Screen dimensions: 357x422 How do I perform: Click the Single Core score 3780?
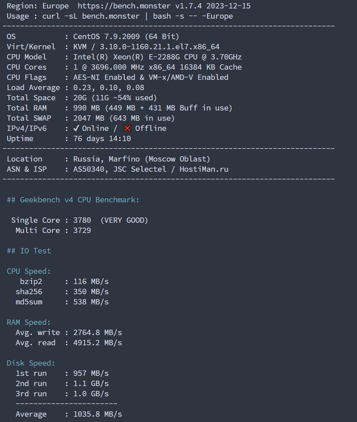[x=82, y=220]
